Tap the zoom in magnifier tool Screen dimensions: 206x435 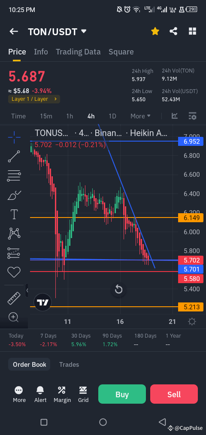click(14, 317)
